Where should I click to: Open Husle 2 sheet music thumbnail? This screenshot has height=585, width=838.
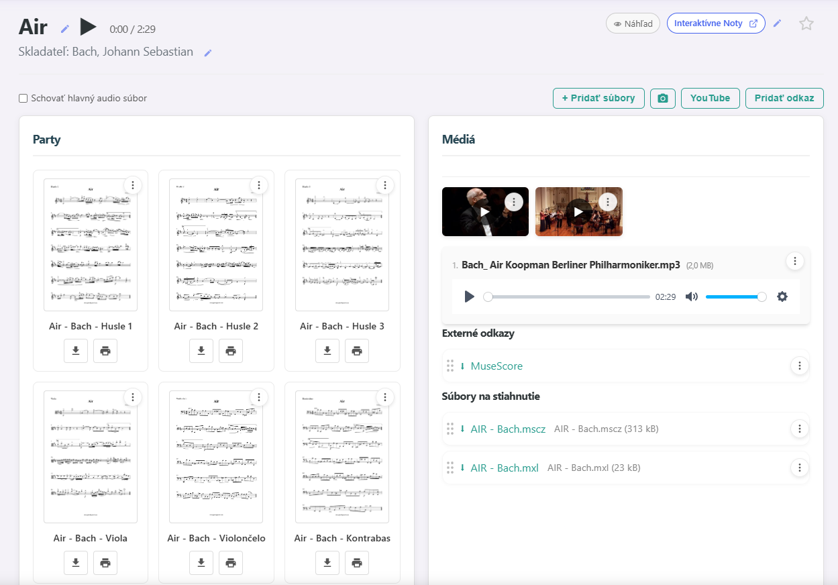(216, 245)
